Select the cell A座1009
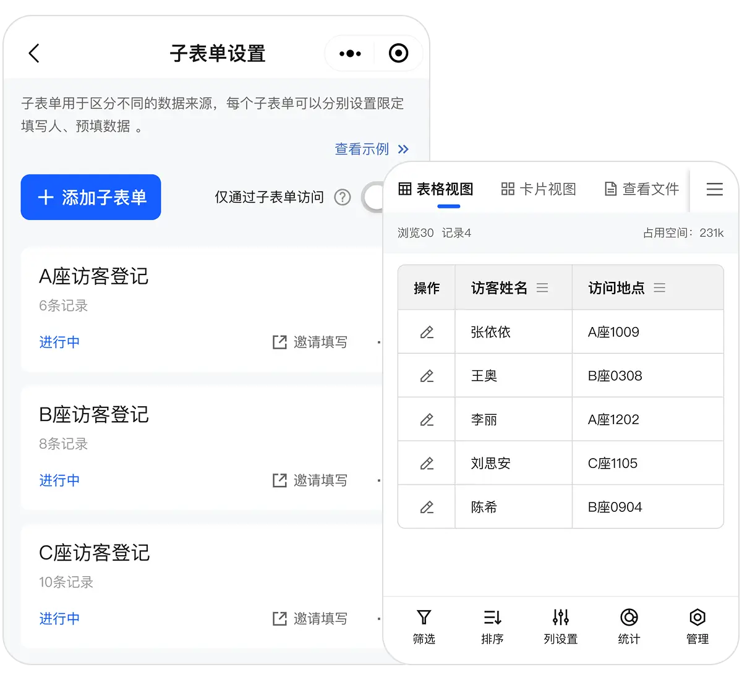The image size is (742, 680). click(648, 332)
